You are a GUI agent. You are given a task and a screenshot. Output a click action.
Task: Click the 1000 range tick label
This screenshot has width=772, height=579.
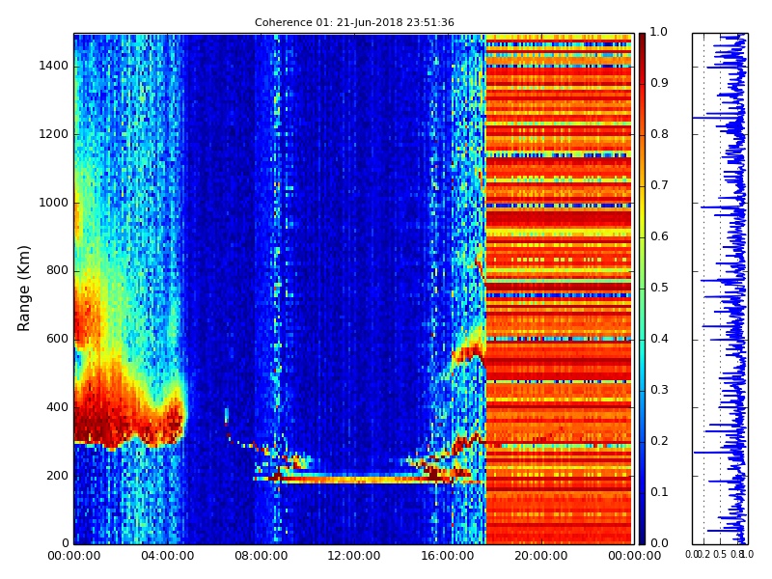pos(54,203)
